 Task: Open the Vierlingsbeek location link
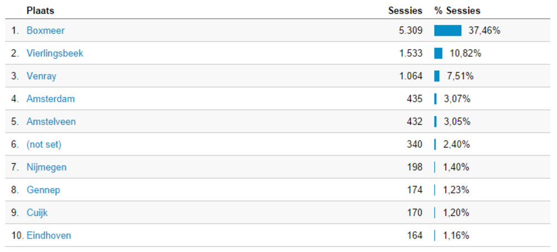pyautogui.click(x=55, y=54)
